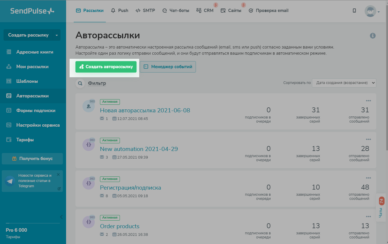Click the Получить бонус button
388x244 pixels.
(x=32, y=159)
